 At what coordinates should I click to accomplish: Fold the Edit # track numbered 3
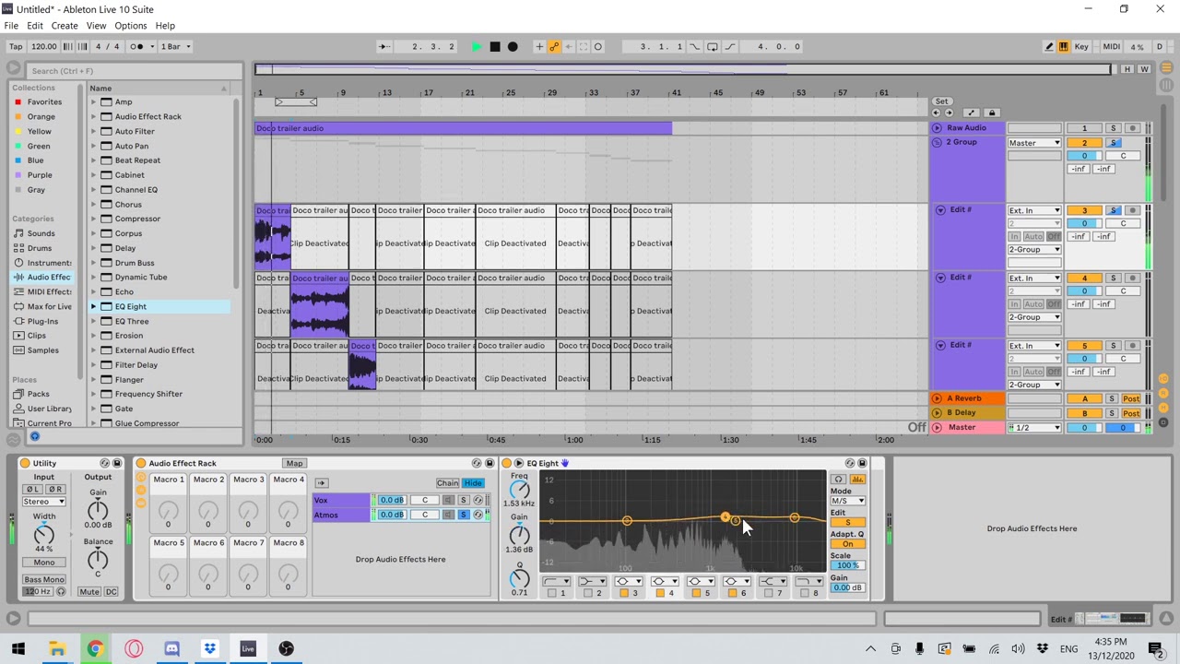[x=940, y=210]
